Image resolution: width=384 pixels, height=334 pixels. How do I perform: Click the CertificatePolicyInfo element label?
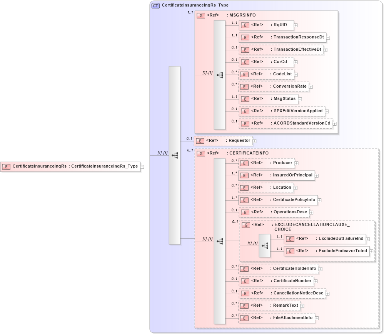[x=294, y=200]
